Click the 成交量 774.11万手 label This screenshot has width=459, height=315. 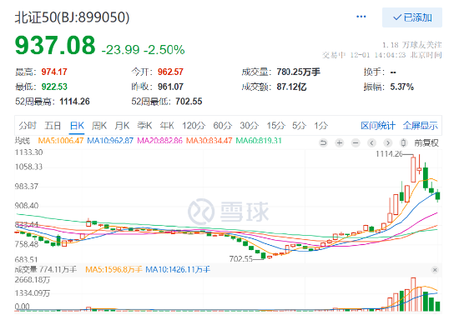tap(46, 269)
